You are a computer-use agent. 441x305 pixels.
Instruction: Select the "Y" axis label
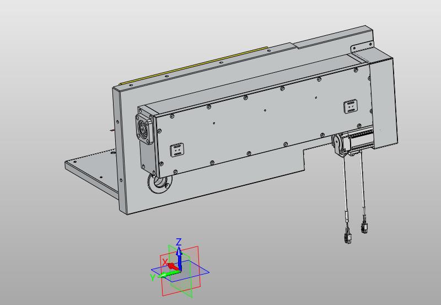[x=153, y=278]
